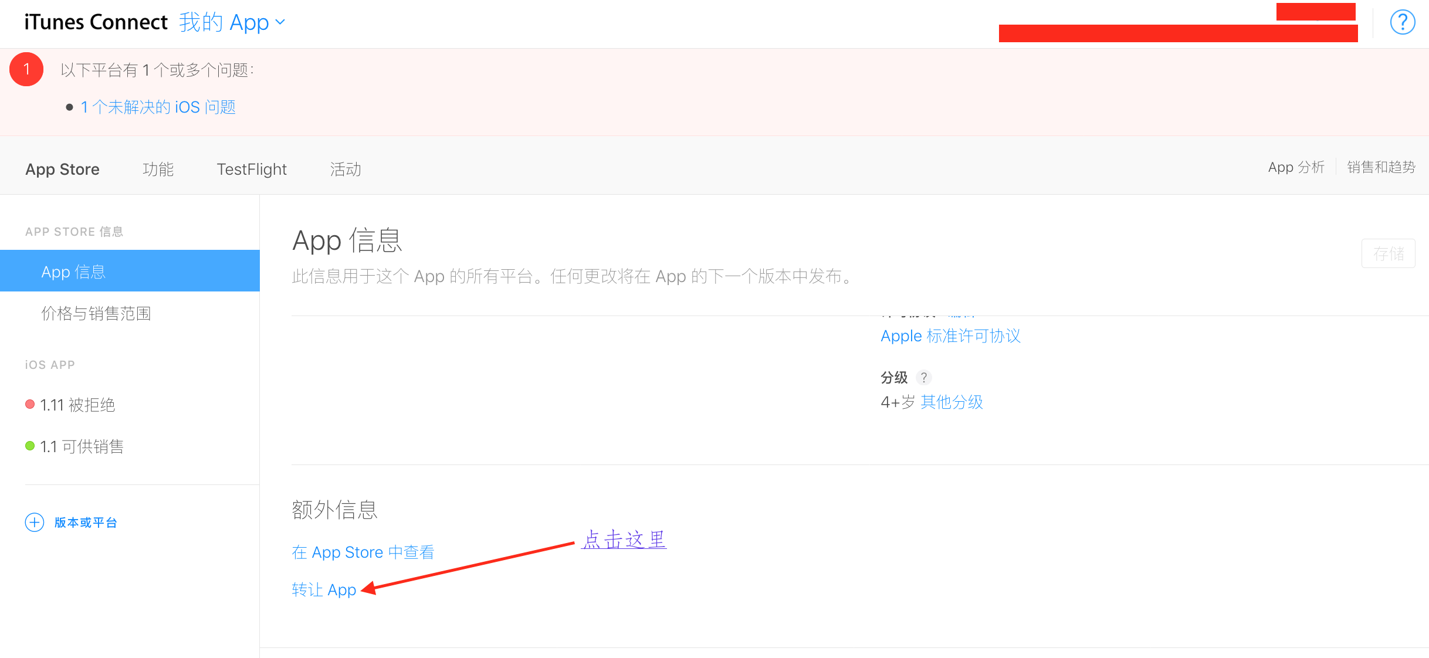Open version 1.1 可供销售
1429x658 pixels.
[x=82, y=446]
